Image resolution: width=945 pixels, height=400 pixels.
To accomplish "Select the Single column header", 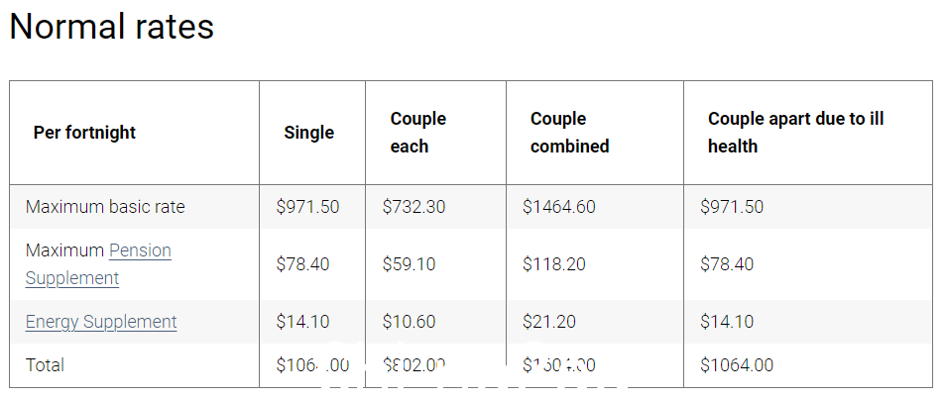I will pos(308,133).
